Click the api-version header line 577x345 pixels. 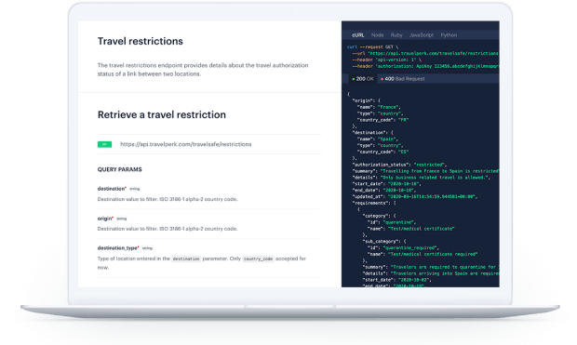(x=387, y=60)
